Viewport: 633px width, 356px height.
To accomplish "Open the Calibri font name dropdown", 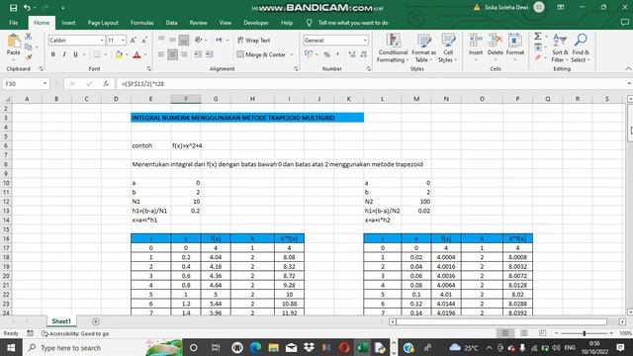I will [102, 40].
